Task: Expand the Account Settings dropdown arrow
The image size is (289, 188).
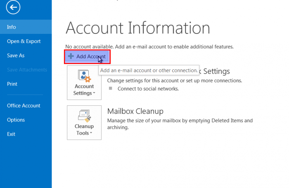Action: click(x=94, y=93)
